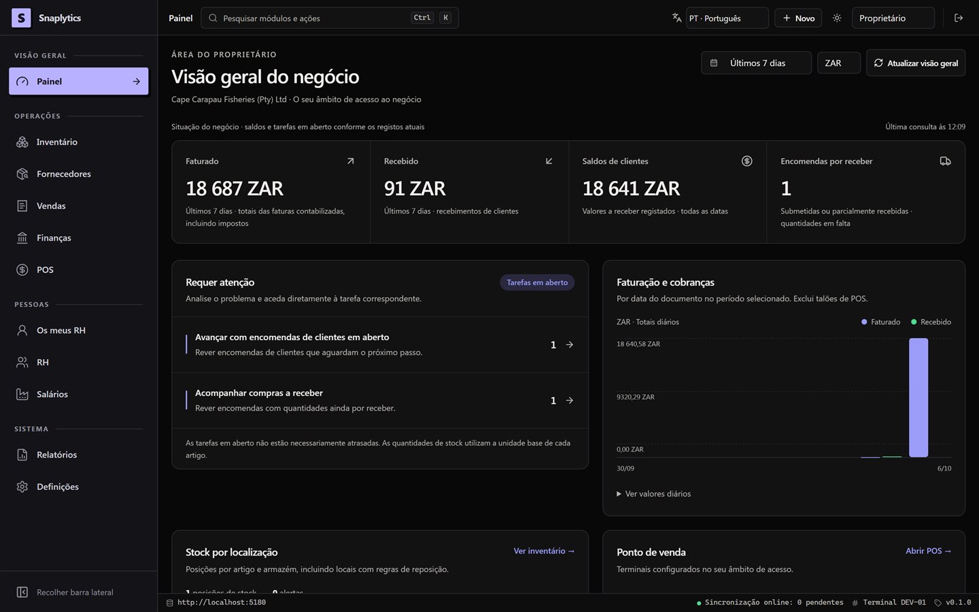Click the Relatórios document icon
The image size is (979, 612).
point(22,455)
